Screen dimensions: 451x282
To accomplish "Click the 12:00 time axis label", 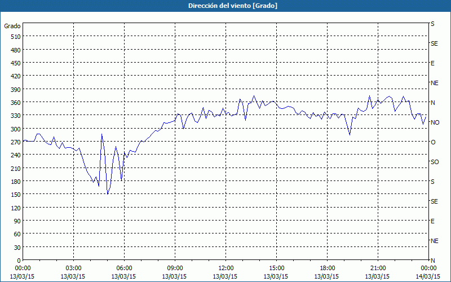I will pos(226,268).
